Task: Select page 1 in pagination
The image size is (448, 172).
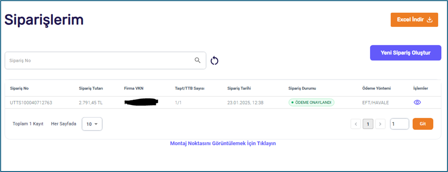Action: click(x=368, y=124)
